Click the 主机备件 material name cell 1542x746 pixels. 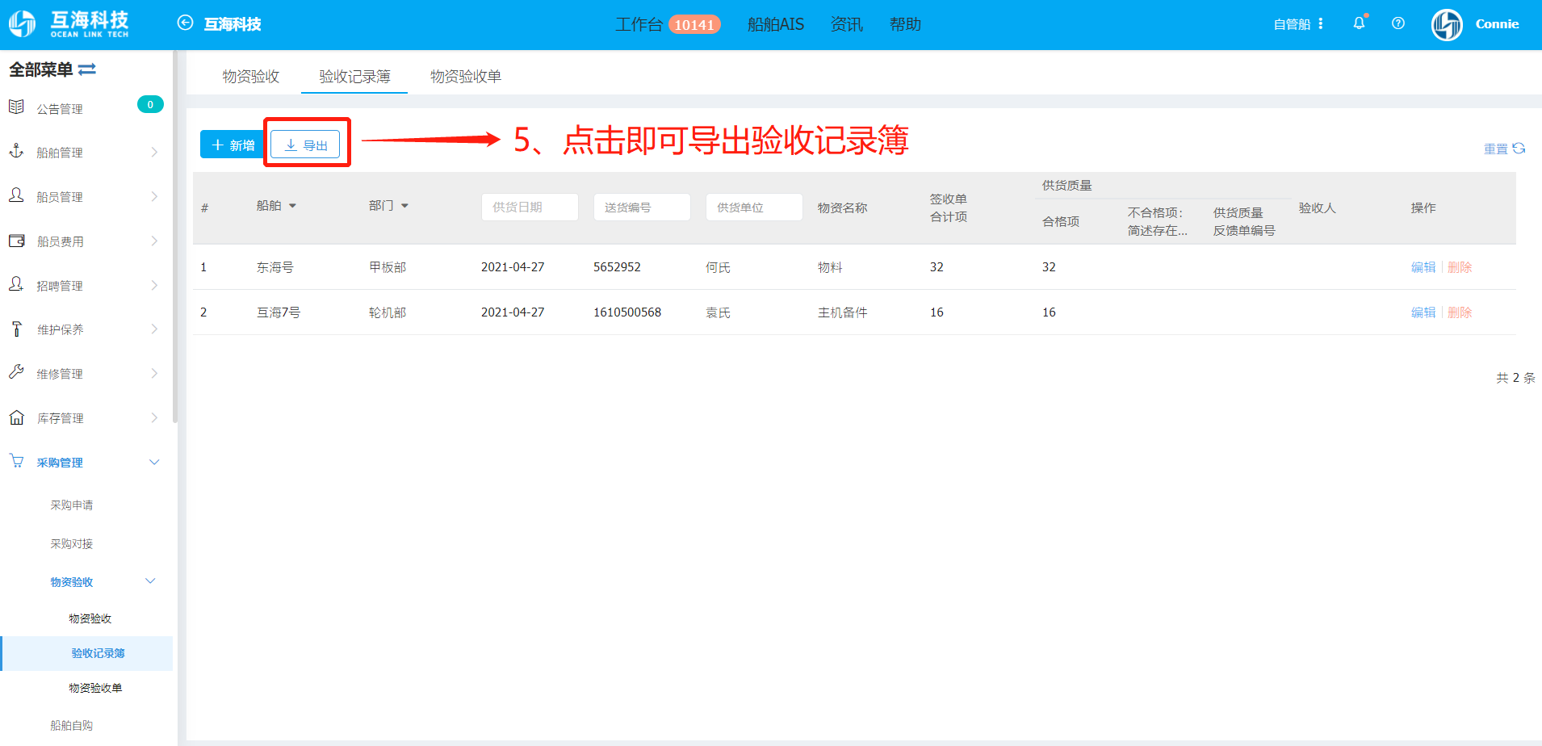click(843, 312)
